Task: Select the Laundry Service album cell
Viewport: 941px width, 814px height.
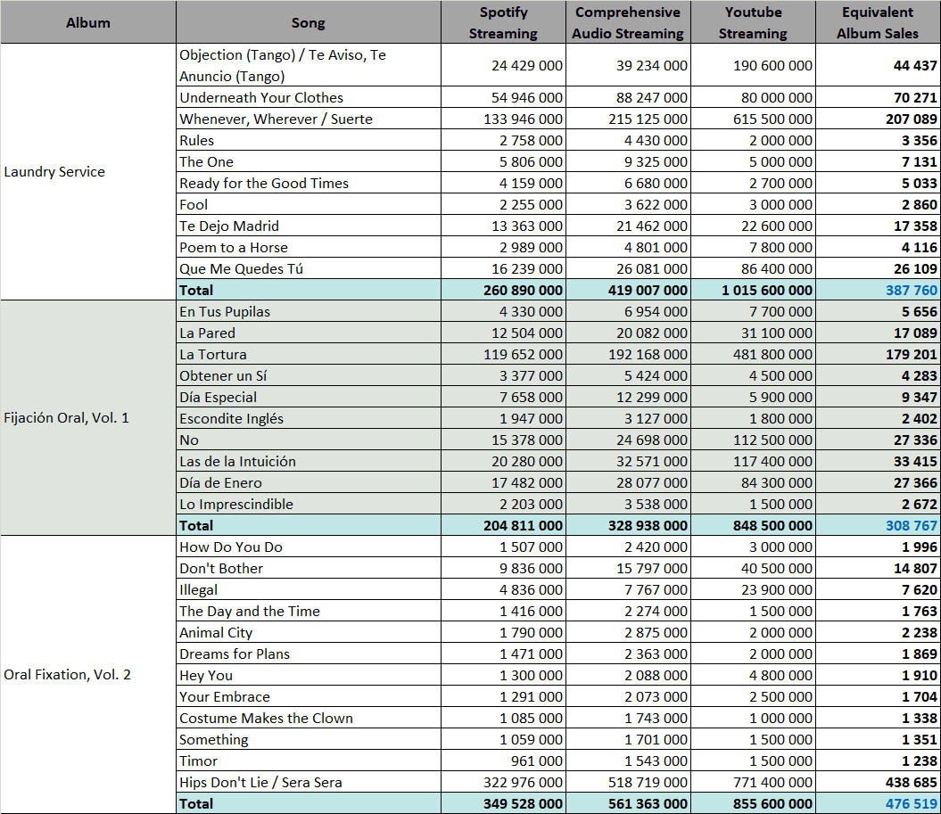Action: [88, 171]
